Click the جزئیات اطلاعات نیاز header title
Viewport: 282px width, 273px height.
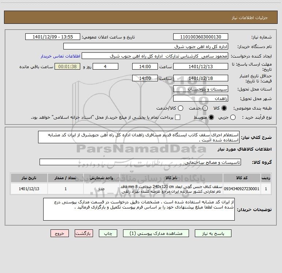coord(250,18)
